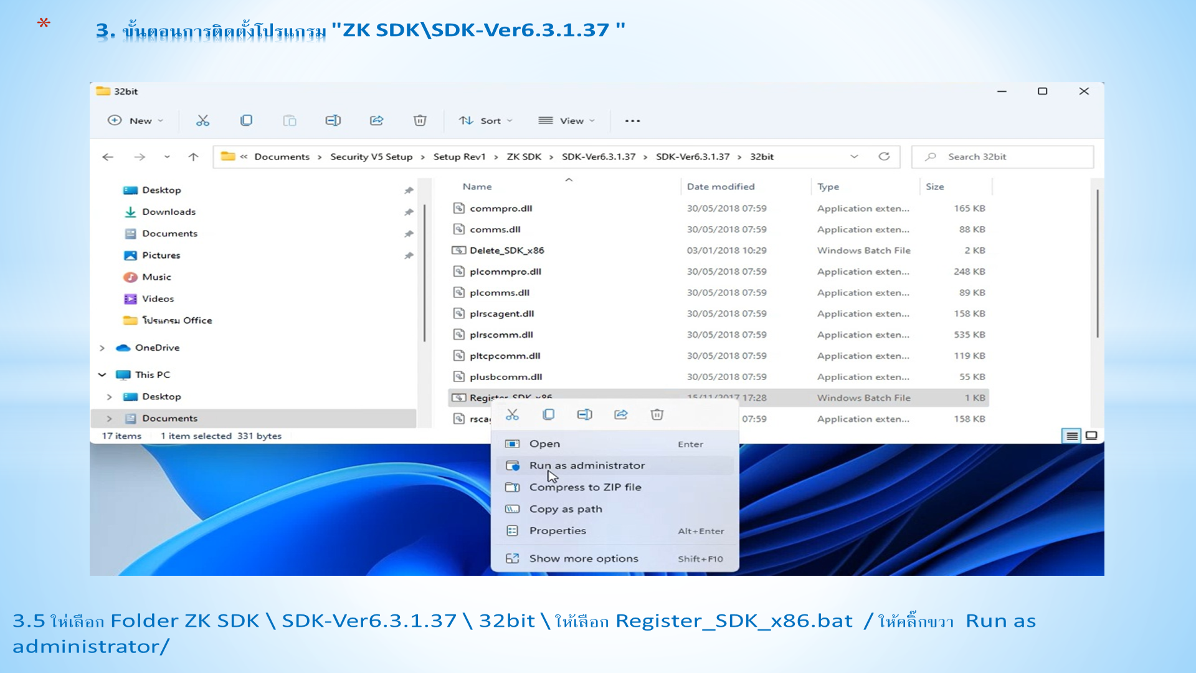The height and width of the screenshot is (673, 1196).
Task: Click the Rename icon in context menu
Action: [x=584, y=415]
